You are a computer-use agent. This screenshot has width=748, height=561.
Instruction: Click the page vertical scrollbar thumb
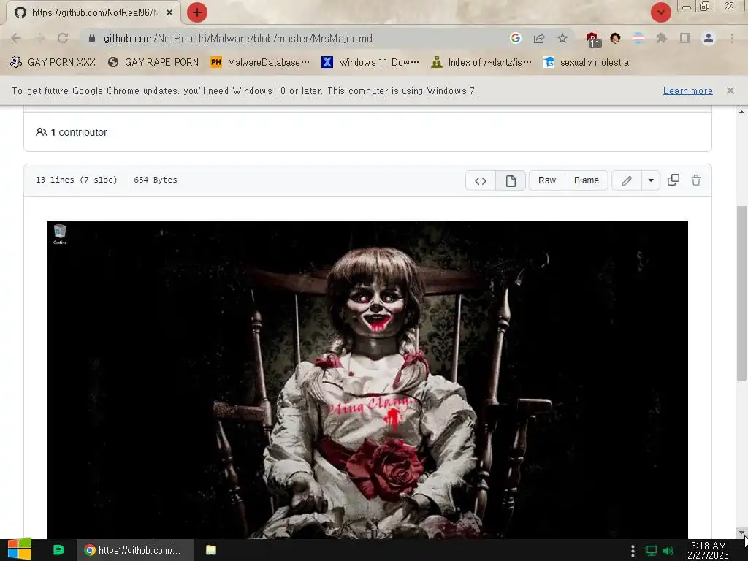click(x=741, y=294)
